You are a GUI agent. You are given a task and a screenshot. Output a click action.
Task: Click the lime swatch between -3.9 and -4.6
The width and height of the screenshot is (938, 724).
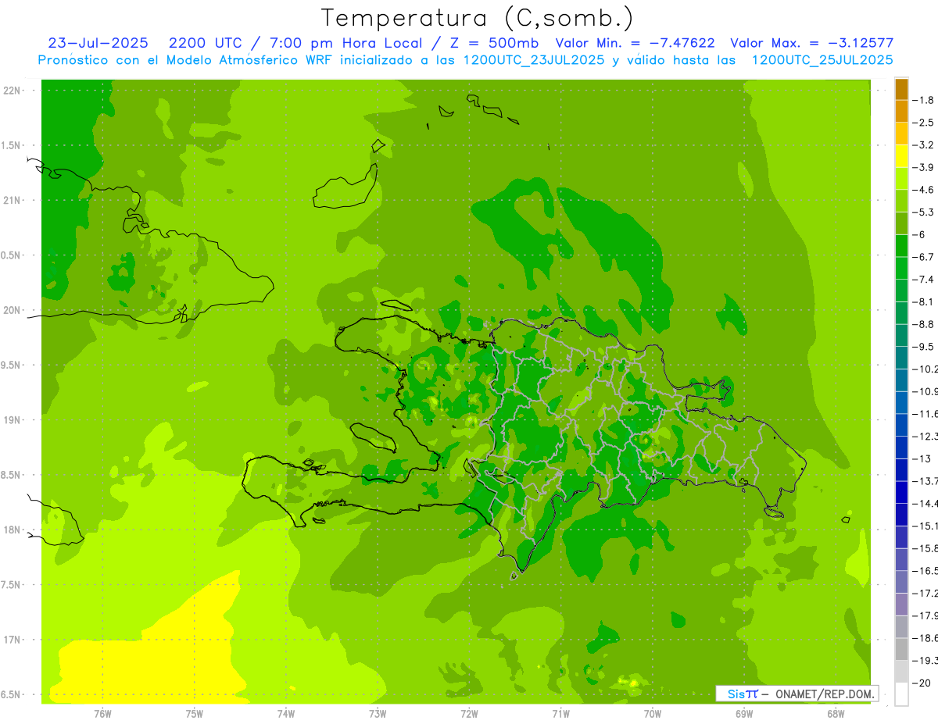901,179
